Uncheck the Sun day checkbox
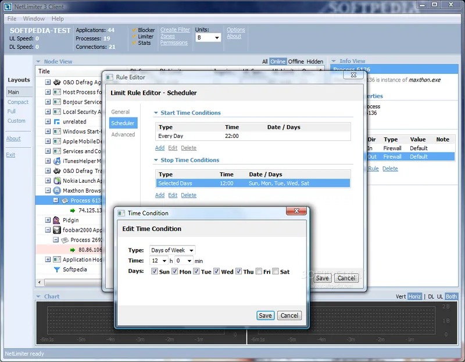The width and height of the screenshot is (465, 362). [154, 271]
